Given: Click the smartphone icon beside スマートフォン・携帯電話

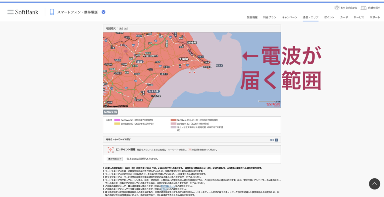Looking at the screenshot, I should (52, 12).
